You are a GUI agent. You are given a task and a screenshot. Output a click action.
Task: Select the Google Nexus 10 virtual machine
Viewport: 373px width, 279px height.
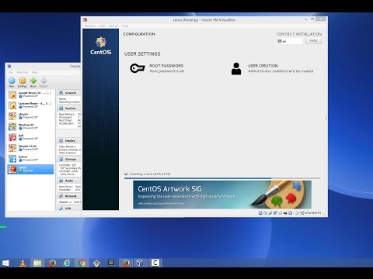pyautogui.click(x=30, y=95)
